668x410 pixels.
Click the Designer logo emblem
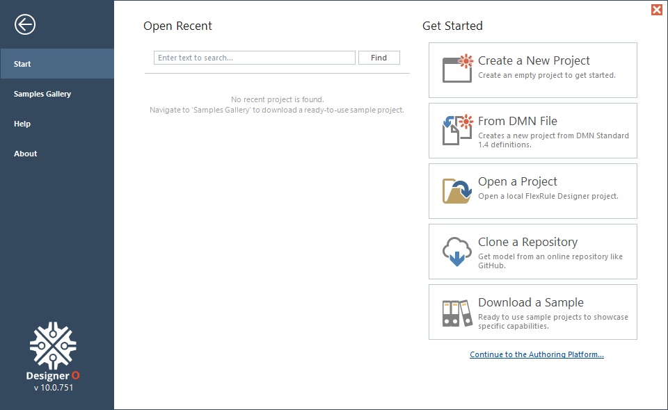point(53,345)
